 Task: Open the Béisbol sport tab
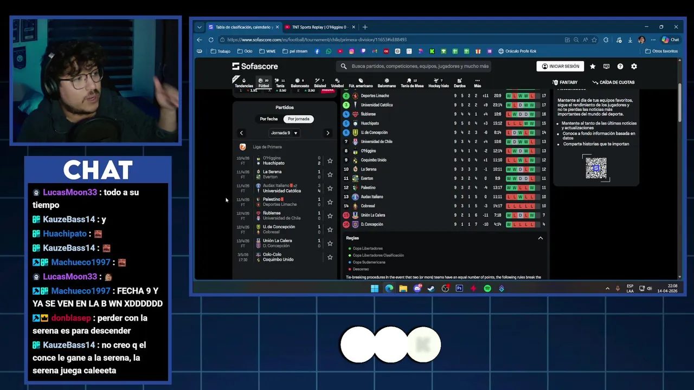coord(320,83)
